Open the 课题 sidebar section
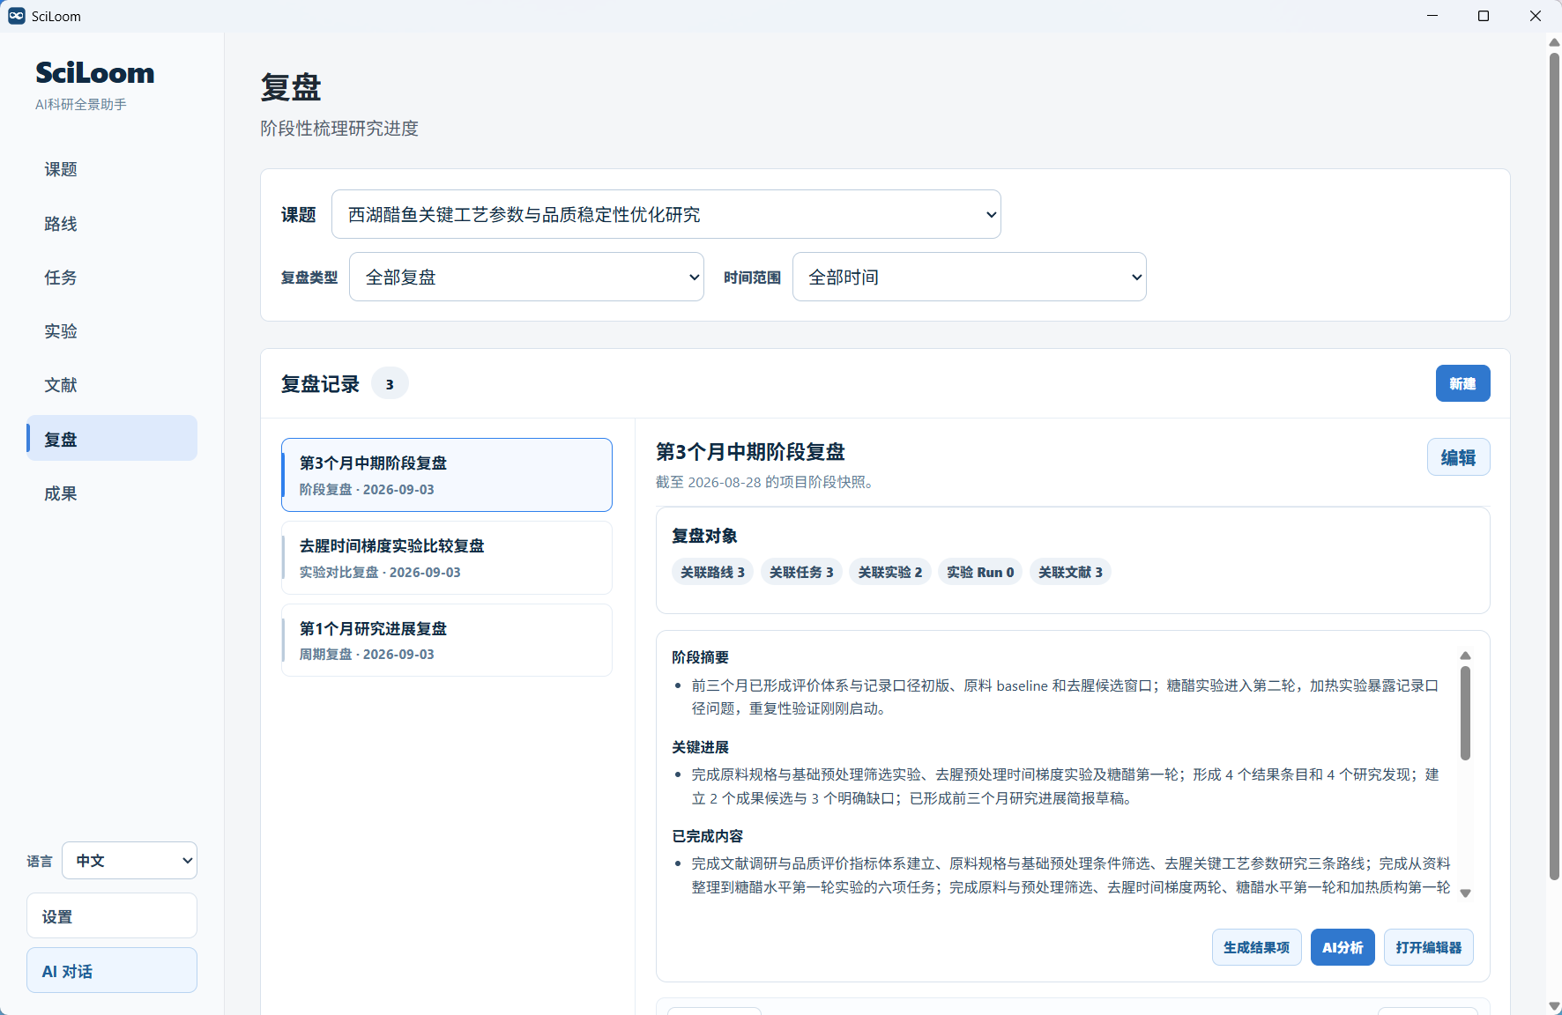This screenshot has height=1015, width=1562. (x=112, y=169)
